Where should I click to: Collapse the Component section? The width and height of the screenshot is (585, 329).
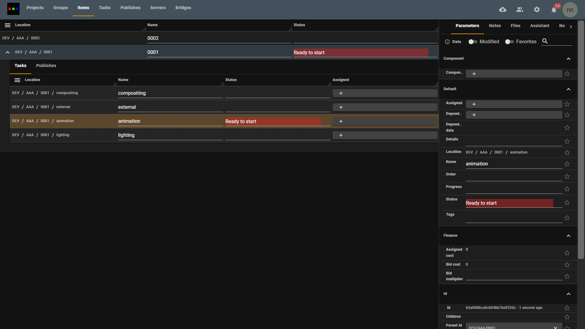tap(568, 59)
